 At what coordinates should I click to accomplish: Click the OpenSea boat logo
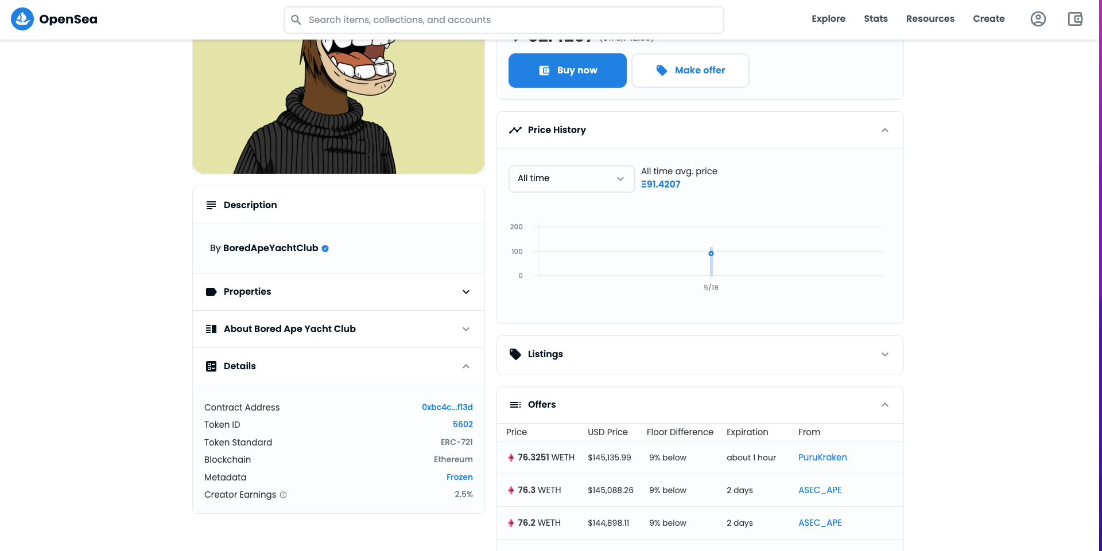(22, 18)
